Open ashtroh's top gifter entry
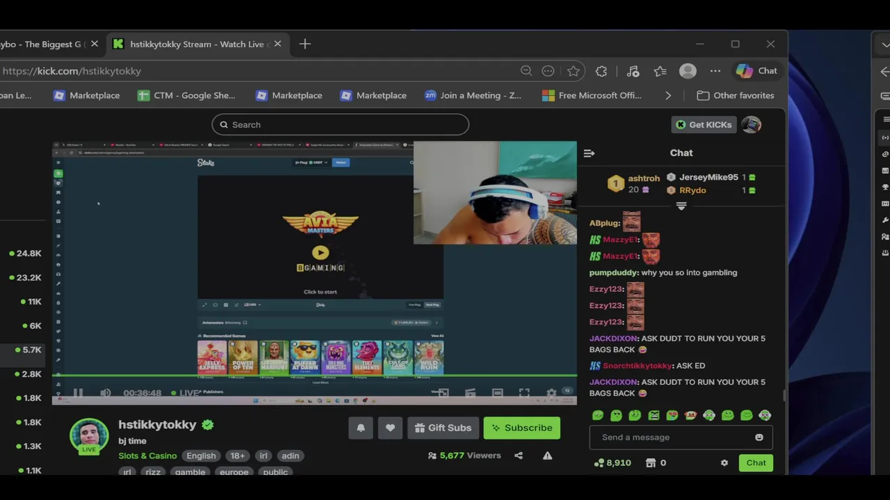 [x=644, y=178]
